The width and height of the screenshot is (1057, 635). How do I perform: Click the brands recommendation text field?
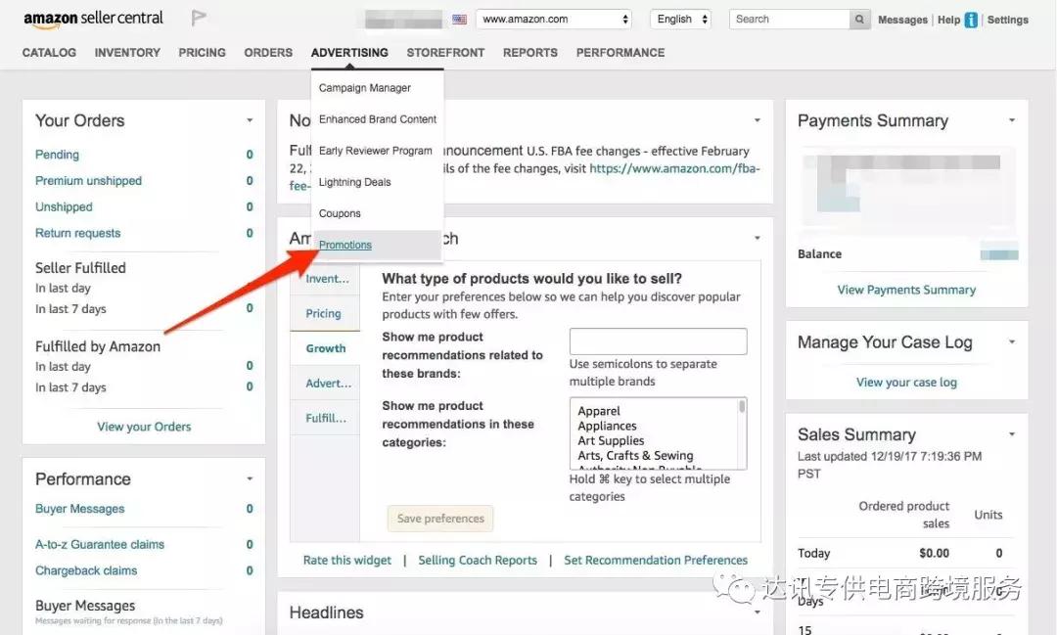658,341
